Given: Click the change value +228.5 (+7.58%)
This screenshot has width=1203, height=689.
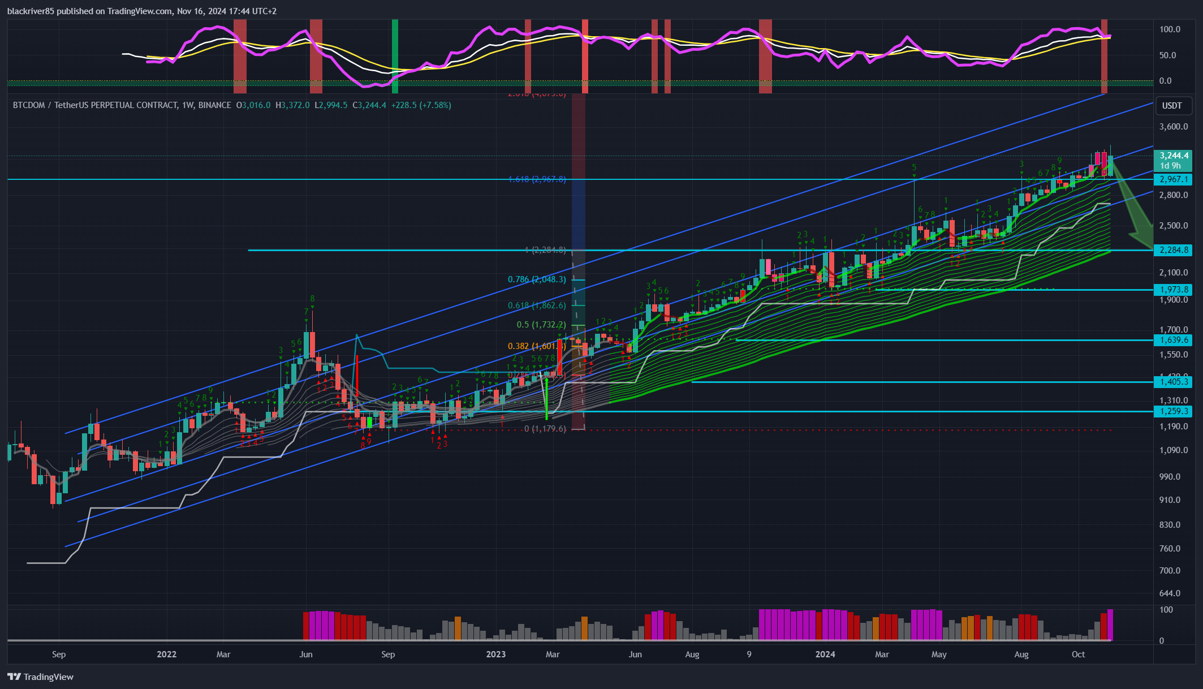Looking at the screenshot, I should pyautogui.click(x=421, y=105).
